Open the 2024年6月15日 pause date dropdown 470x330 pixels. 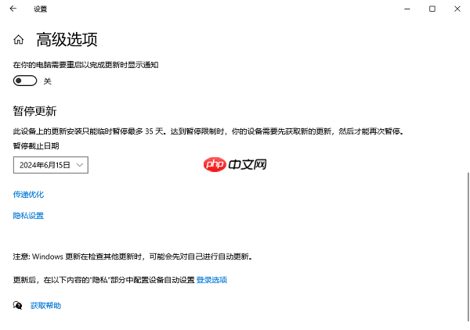point(50,164)
